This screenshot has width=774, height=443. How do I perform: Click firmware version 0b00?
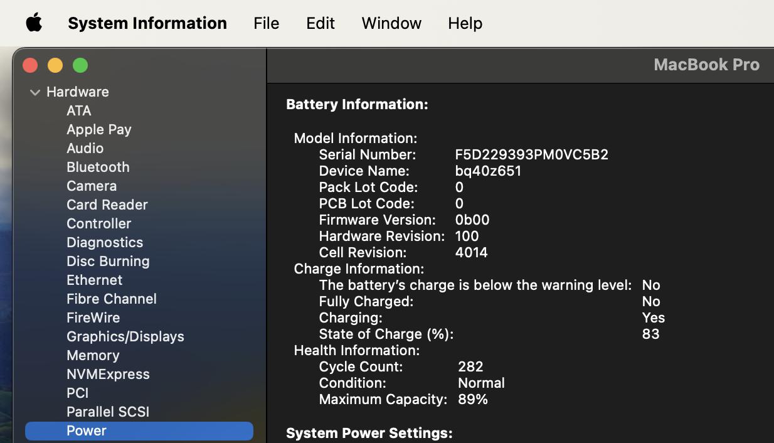tap(472, 220)
